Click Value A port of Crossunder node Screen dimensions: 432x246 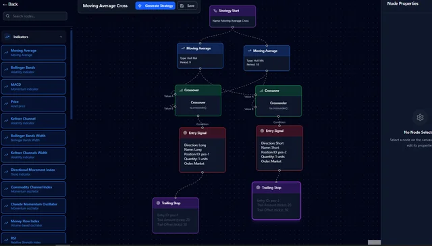(x=255, y=95)
